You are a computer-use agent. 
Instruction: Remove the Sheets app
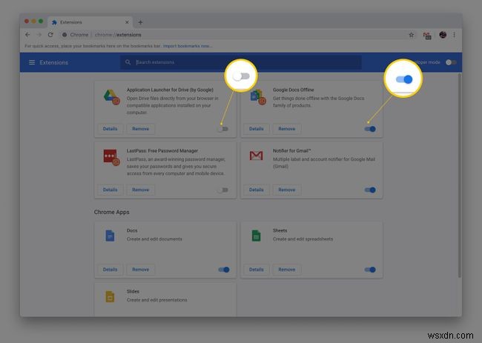287,270
